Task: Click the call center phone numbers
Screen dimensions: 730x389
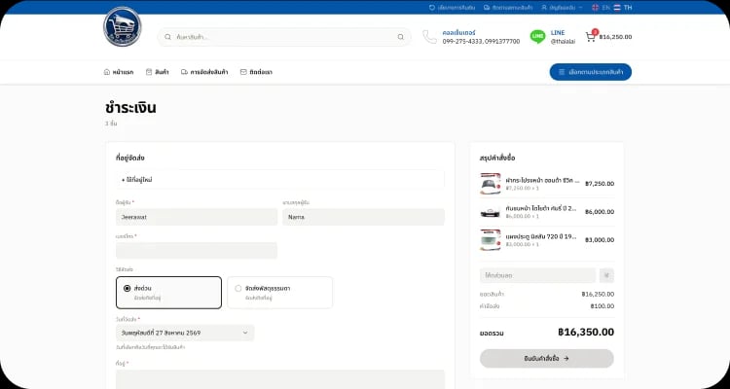Action: pyautogui.click(x=481, y=42)
